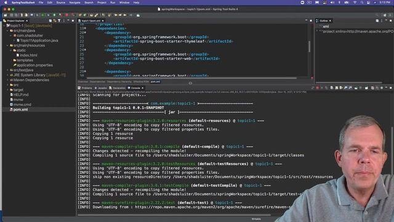This screenshot has width=394, height=222.
Task: Collapse the topic1-1 project node
Action: pos(4,26)
